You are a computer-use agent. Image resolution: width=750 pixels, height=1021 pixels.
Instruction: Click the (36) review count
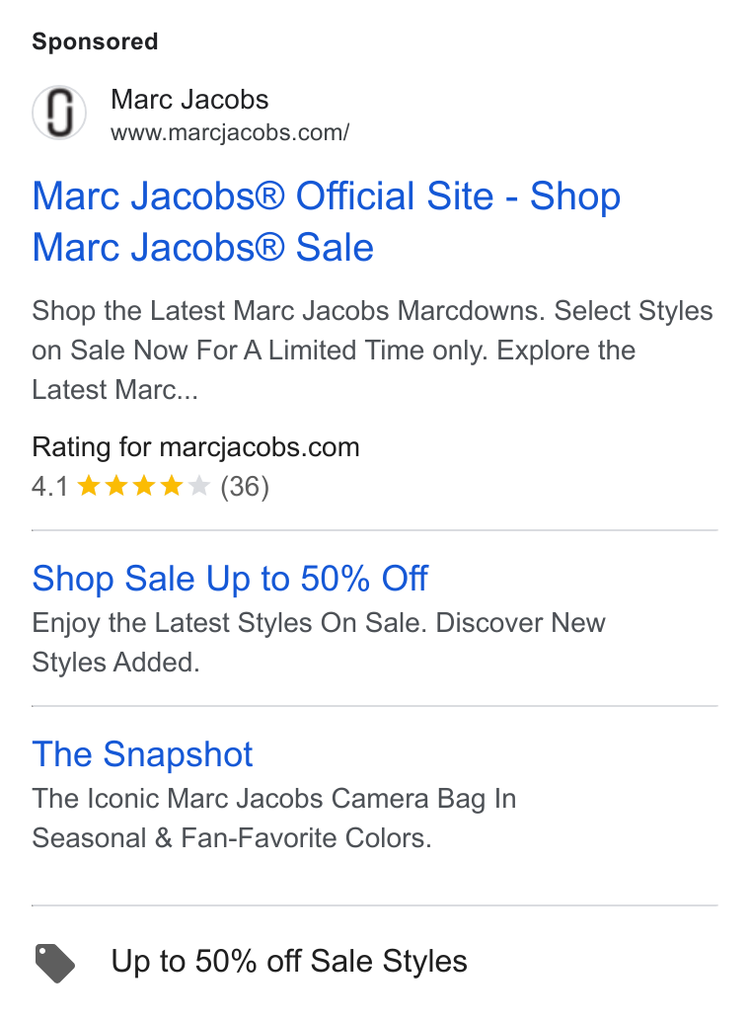pos(245,487)
